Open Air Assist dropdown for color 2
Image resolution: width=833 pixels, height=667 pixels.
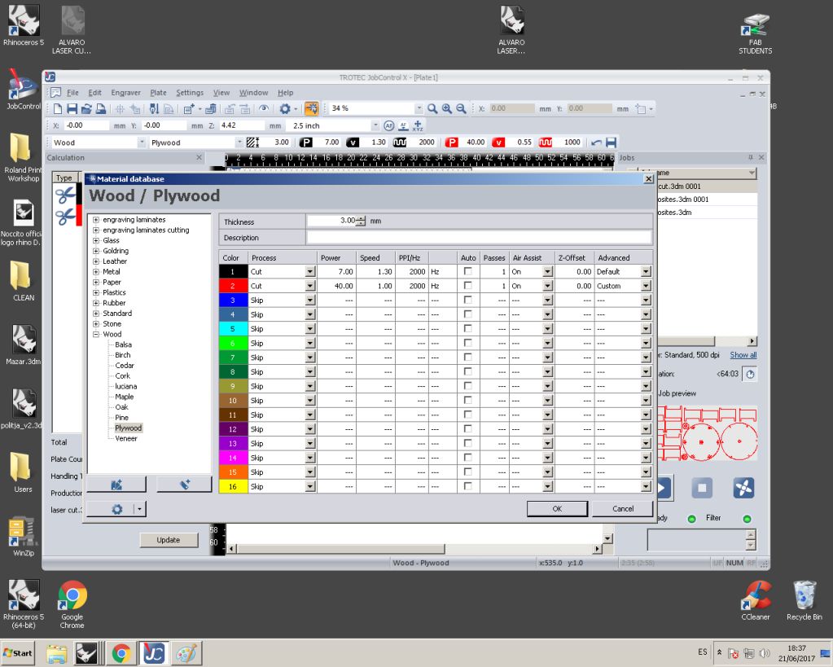point(548,286)
